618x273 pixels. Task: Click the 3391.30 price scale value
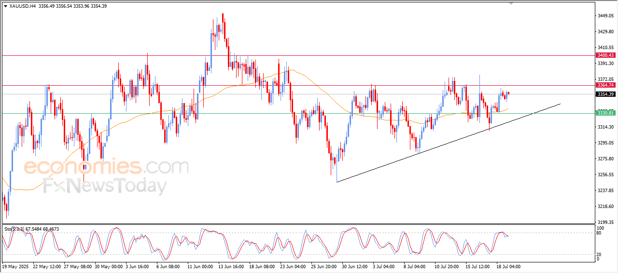tap(606, 64)
